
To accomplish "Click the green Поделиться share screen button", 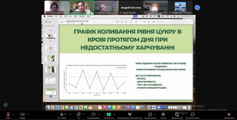I will pyautogui.click(x=109, y=116).
